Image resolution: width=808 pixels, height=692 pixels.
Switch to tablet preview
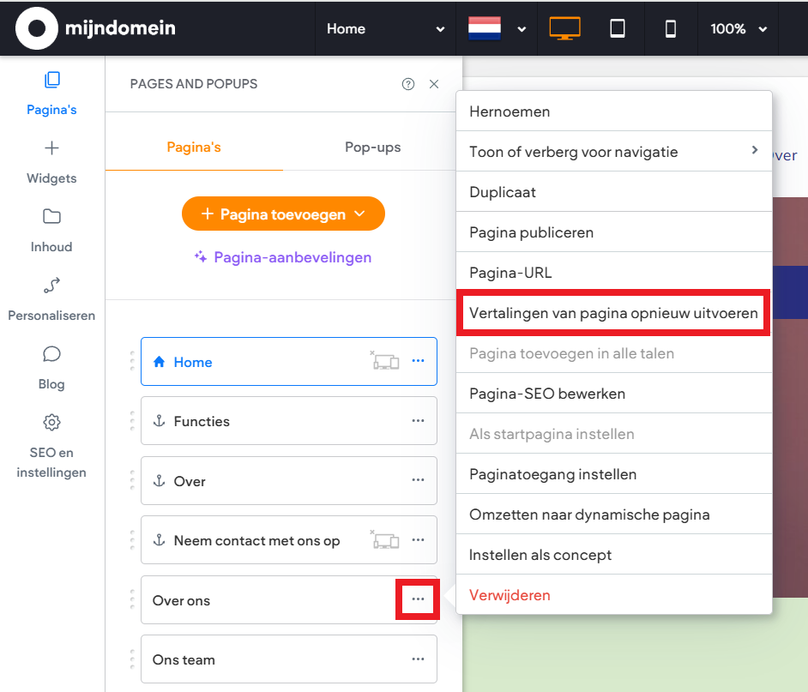click(x=618, y=28)
